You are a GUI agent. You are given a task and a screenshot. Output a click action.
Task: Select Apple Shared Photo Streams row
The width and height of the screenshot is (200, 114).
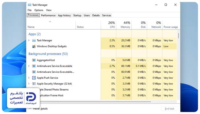(x=102, y=89)
